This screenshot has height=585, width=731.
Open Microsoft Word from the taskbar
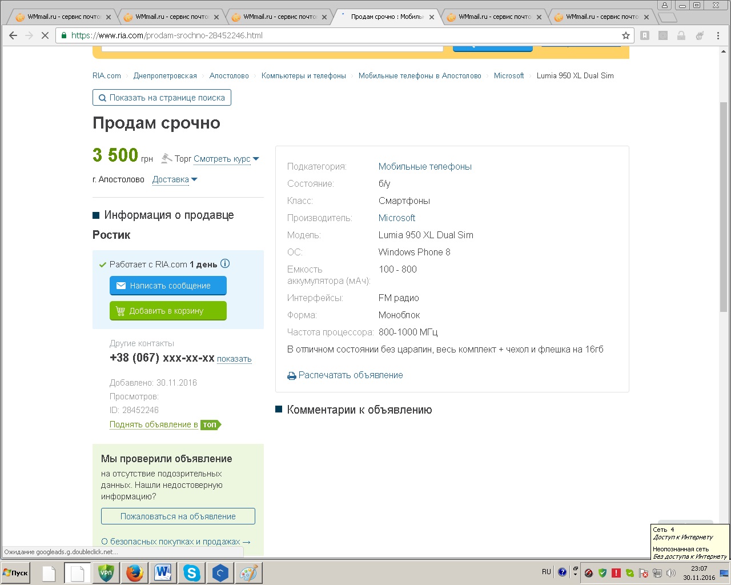pos(163,573)
